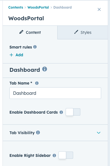Click the info icon beside Smart rules
Screen dimensions: 110x166
coord(35,47)
